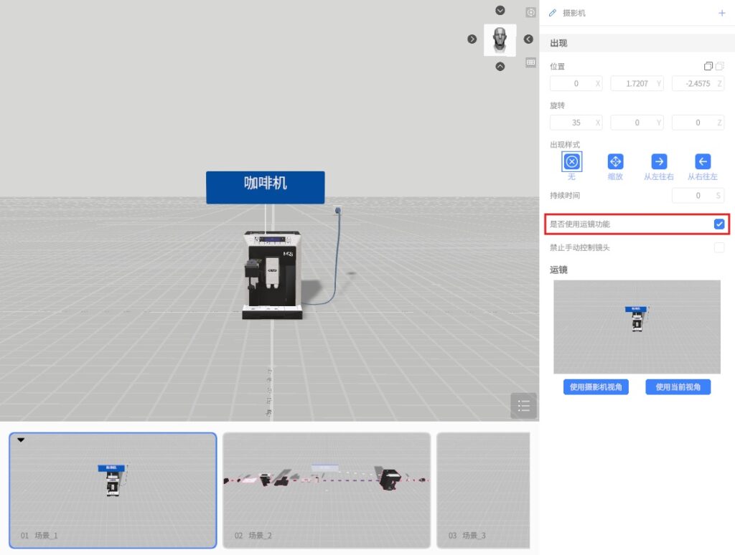Select the 无 (none) appearance style icon
735x555 pixels.
571,161
